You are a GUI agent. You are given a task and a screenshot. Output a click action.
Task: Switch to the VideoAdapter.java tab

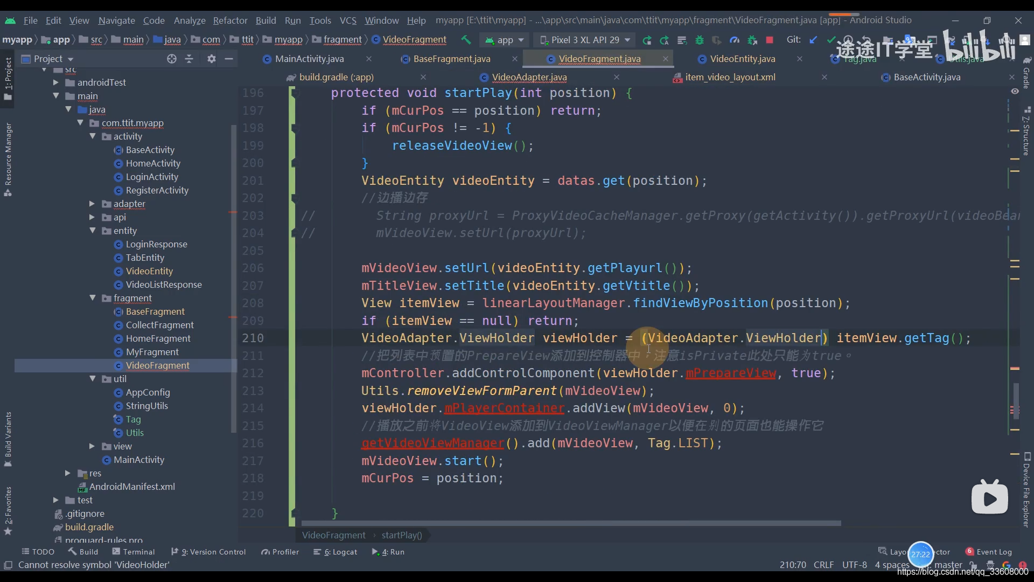coord(529,77)
